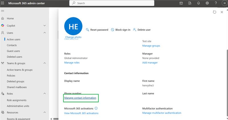Click the Contact information heading
This screenshot has width=228, height=120.
pos(76,73)
